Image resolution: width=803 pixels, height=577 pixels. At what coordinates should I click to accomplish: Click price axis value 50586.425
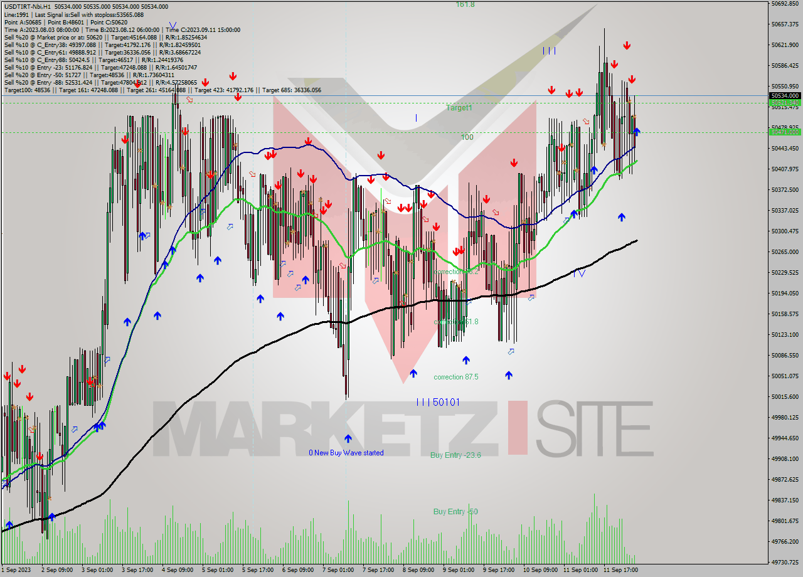click(x=785, y=65)
